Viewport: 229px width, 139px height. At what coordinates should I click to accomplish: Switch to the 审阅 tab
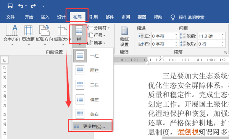126,17
